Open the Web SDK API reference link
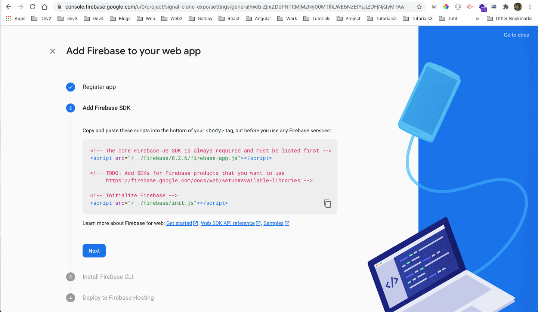The image size is (538, 312). pyautogui.click(x=231, y=223)
